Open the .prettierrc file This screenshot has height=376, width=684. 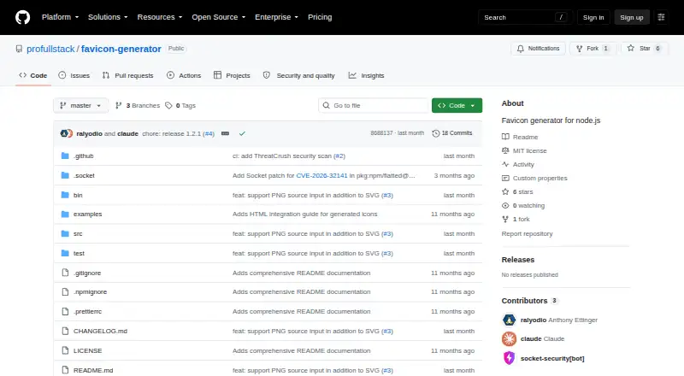pyautogui.click(x=87, y=311)
